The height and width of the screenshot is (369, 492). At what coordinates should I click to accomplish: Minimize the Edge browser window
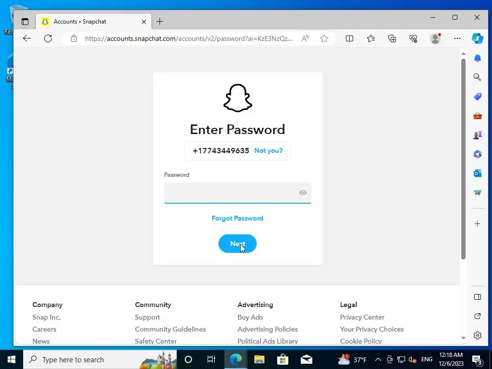tap(433, 18)
